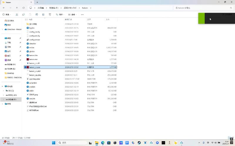This screenshot has width=235, height=146.
Task: Expand the OS (C:) drive tree node
Action: point(3,91)
